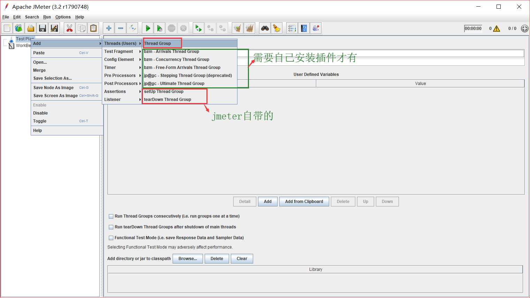Select Save Selection As... context item

(67, 78)
